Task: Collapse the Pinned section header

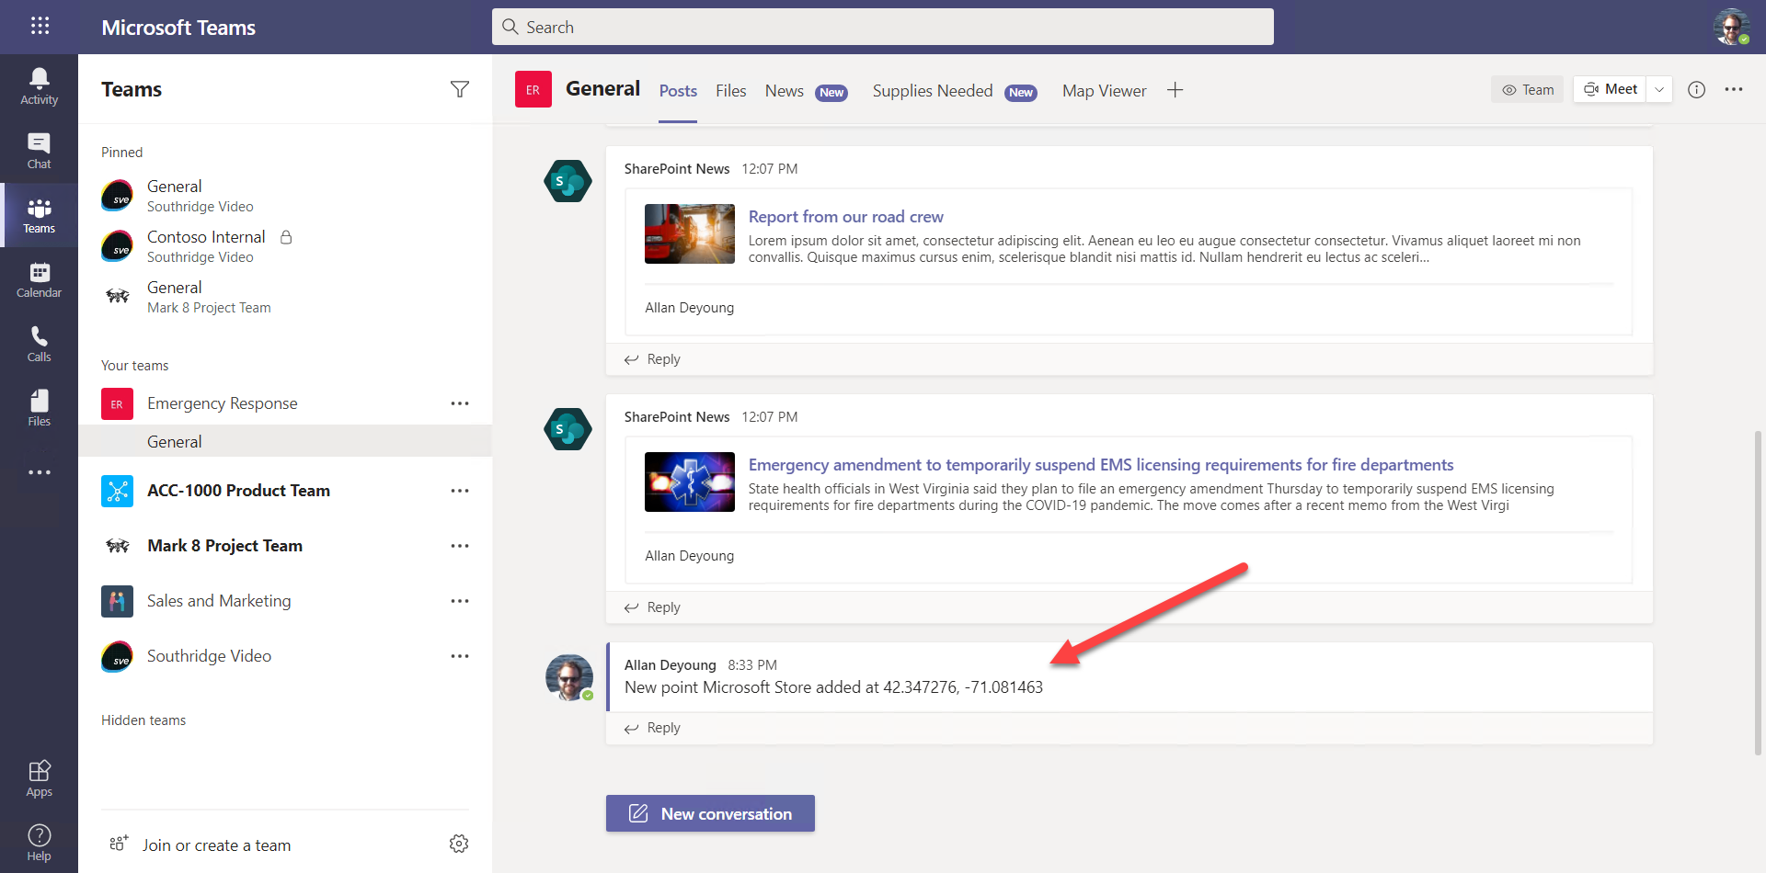Action: coord(121,153)
